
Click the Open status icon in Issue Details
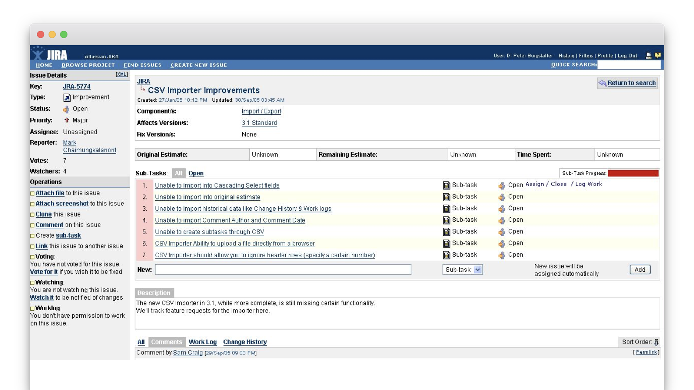66,109
